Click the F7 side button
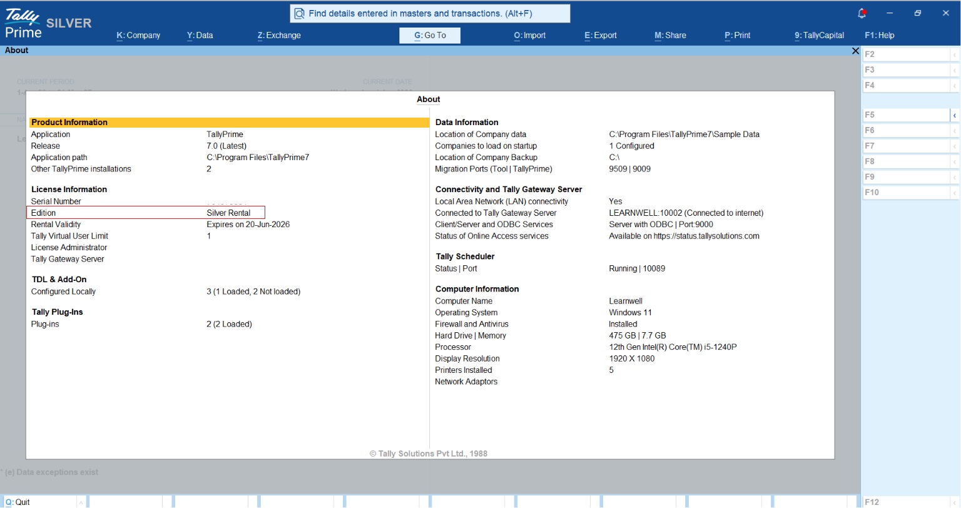961x508 pixels. 906,146
